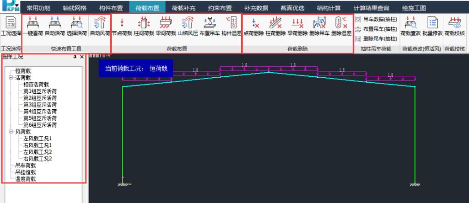The height and width of the screenshot is (203, 469).
Task: Switch to 计算结果查询 ribbon tab
Action: coord(371,8)
